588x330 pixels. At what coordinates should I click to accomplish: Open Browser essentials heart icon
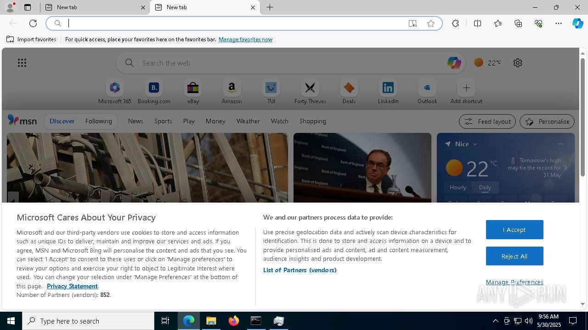tap(538, 23)
